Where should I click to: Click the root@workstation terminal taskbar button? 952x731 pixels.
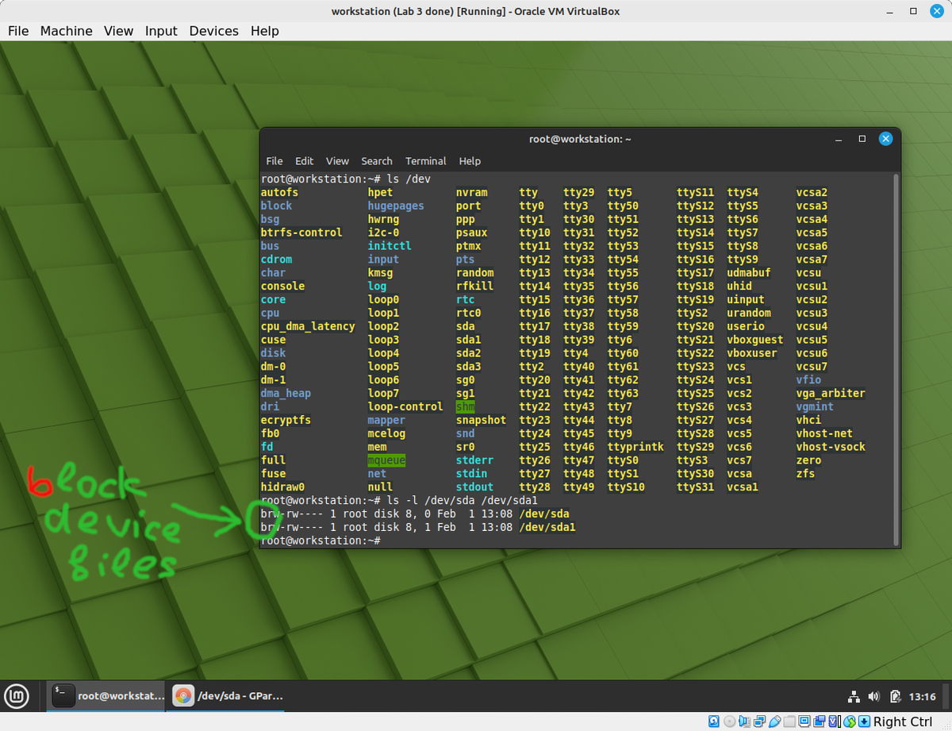coord(107,696)
